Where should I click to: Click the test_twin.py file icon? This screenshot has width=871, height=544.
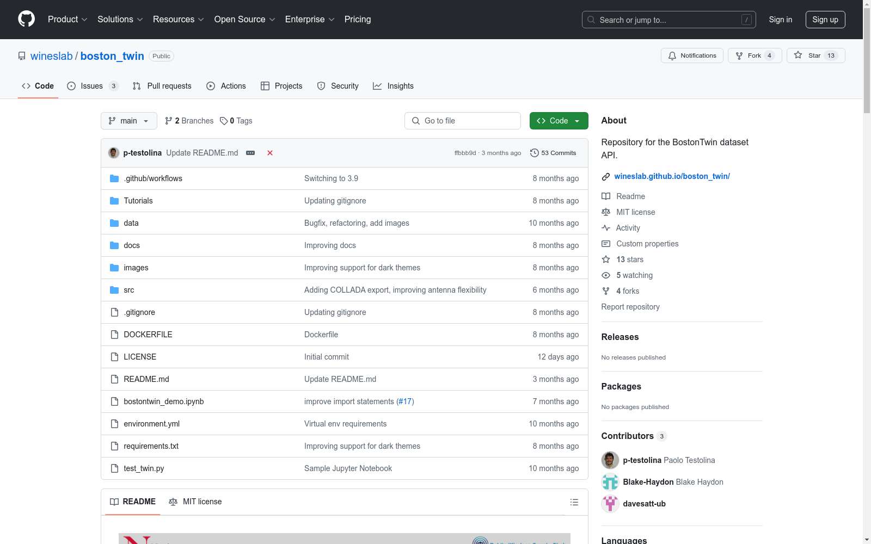114,468
